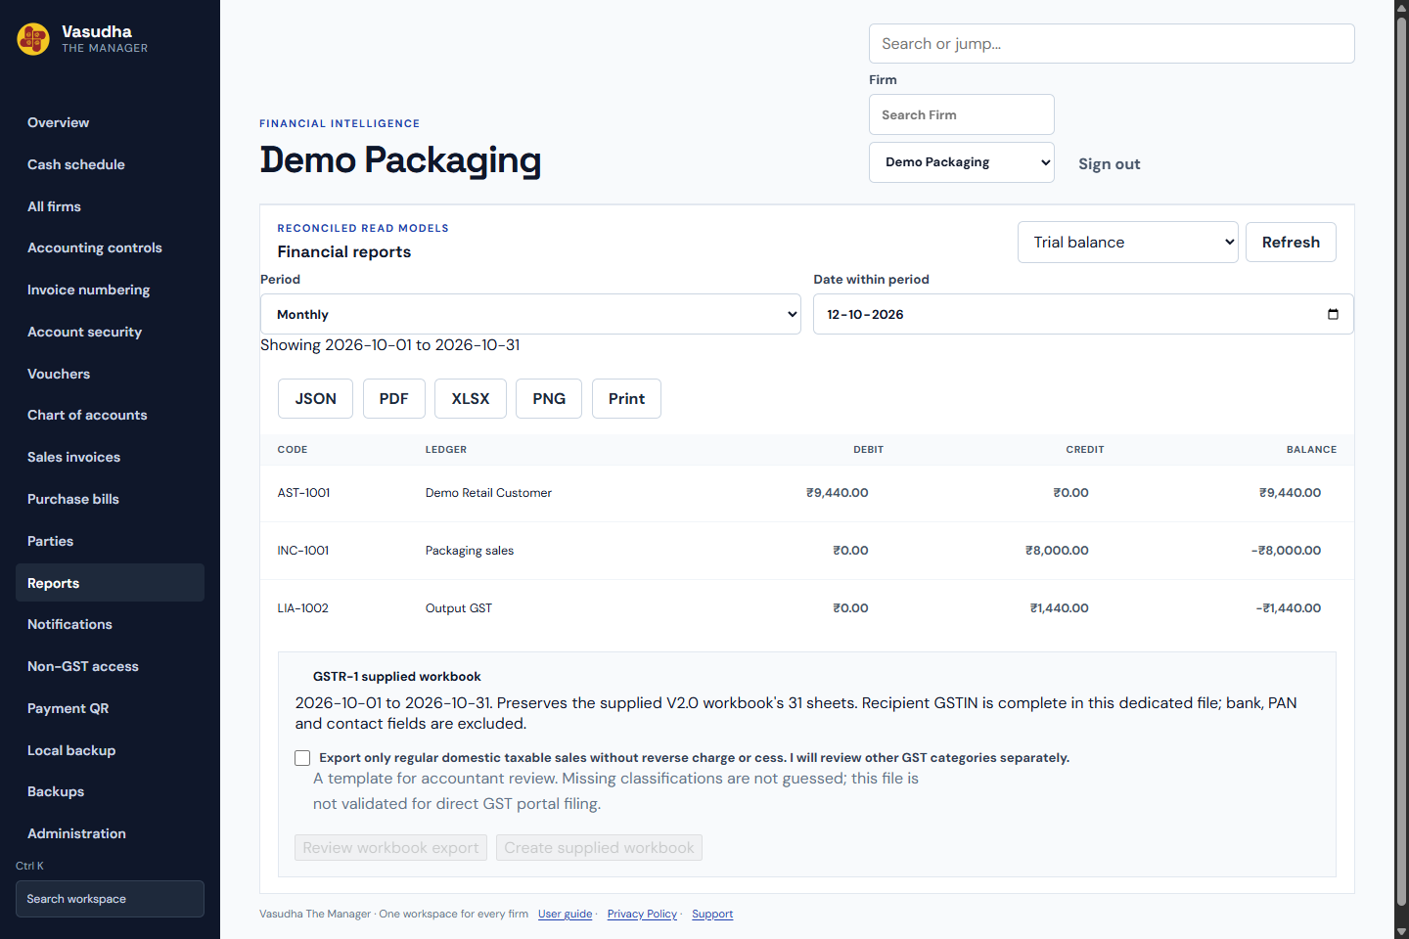Click Create supplied workbook button
1409x939 pixels.
tap(599, 848)
